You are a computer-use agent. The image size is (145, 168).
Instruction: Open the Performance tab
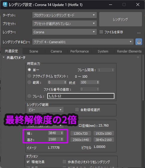pyautogui.click(x=80, y=51)
